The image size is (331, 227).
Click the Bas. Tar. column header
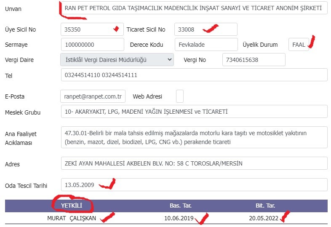coord(181,206)
